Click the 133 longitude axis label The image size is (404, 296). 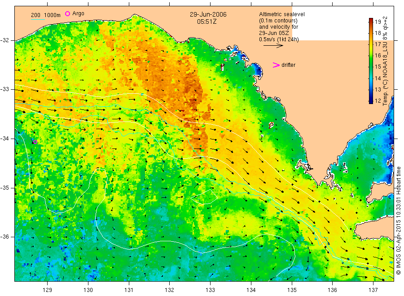(x=210, y=290)
